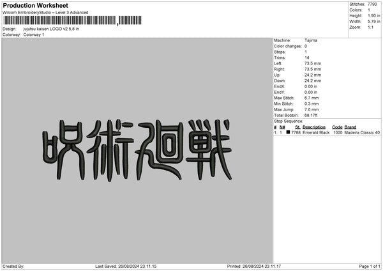This screenshot has width=383, height=271.
Task: Click the N# column header
Action: click(x=282, y=127)
